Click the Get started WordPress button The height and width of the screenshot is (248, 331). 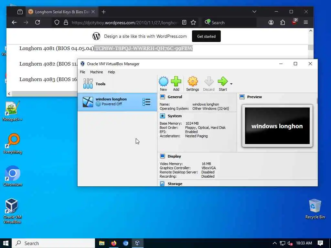pos(206,36)
